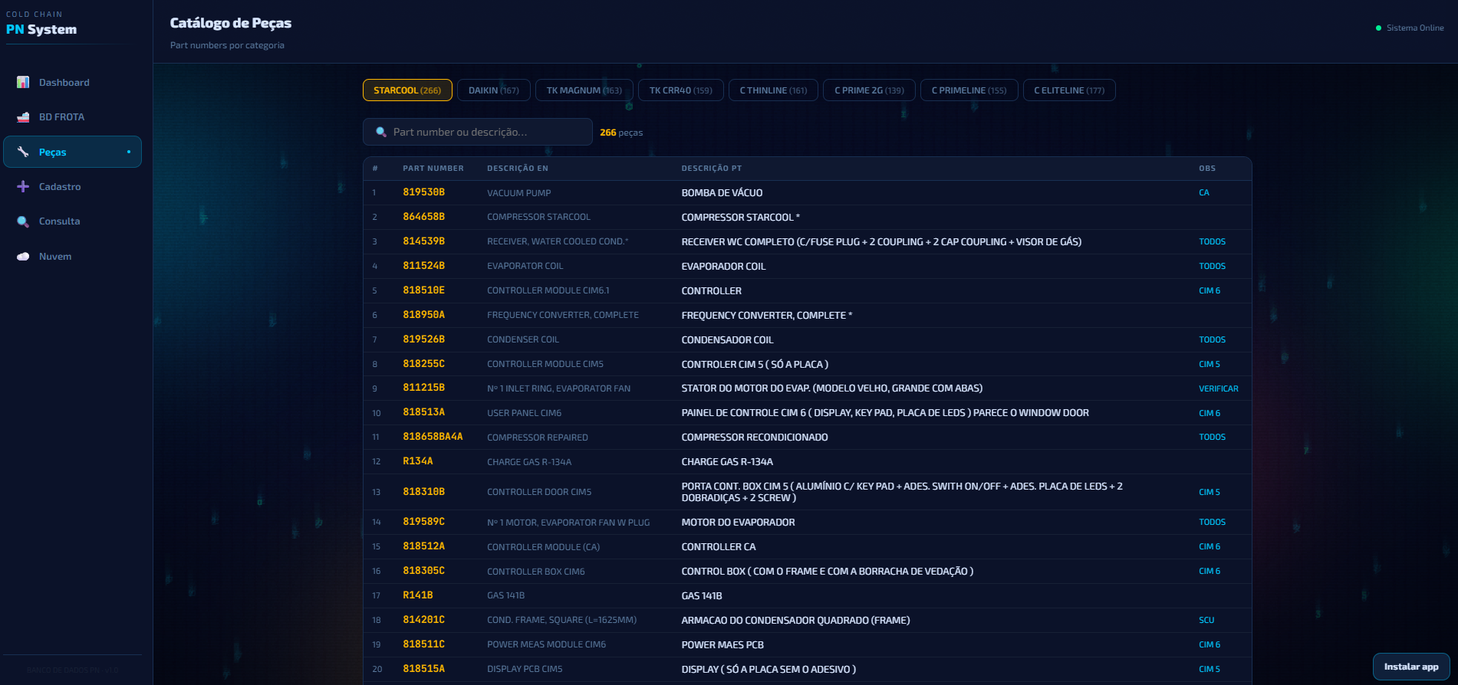Click the Peças wrench icon
The width and height of the screenshot is (1458, 685).
[23, 152]
